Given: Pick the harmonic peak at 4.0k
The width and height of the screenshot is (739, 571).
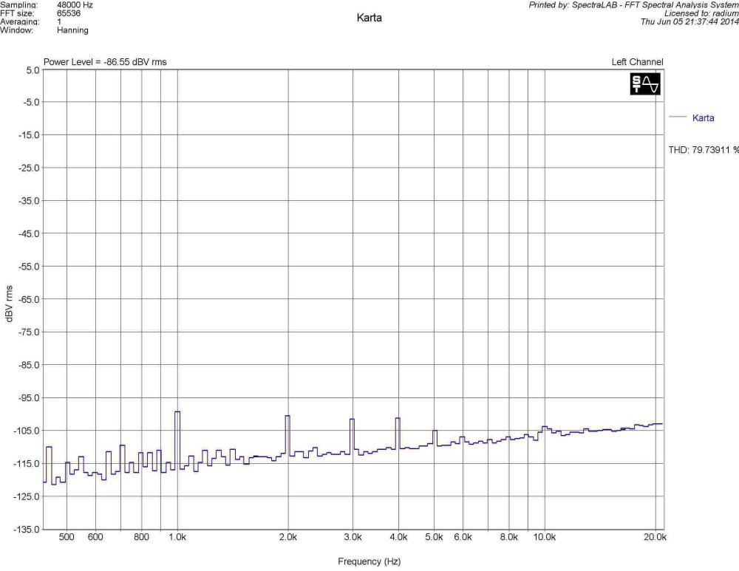Looking at the screenshot, I should pos(398,420).
